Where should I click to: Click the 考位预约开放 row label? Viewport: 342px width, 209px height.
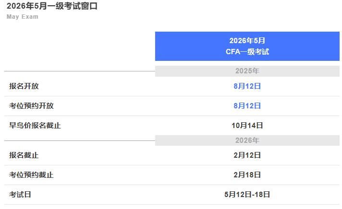(x=31, y=106)
